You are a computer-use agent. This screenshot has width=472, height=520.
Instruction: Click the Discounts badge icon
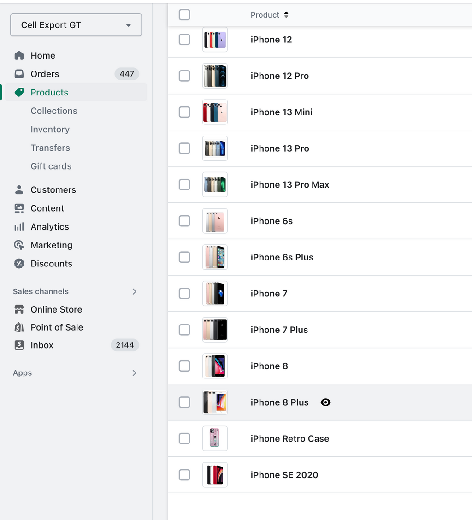19,264
